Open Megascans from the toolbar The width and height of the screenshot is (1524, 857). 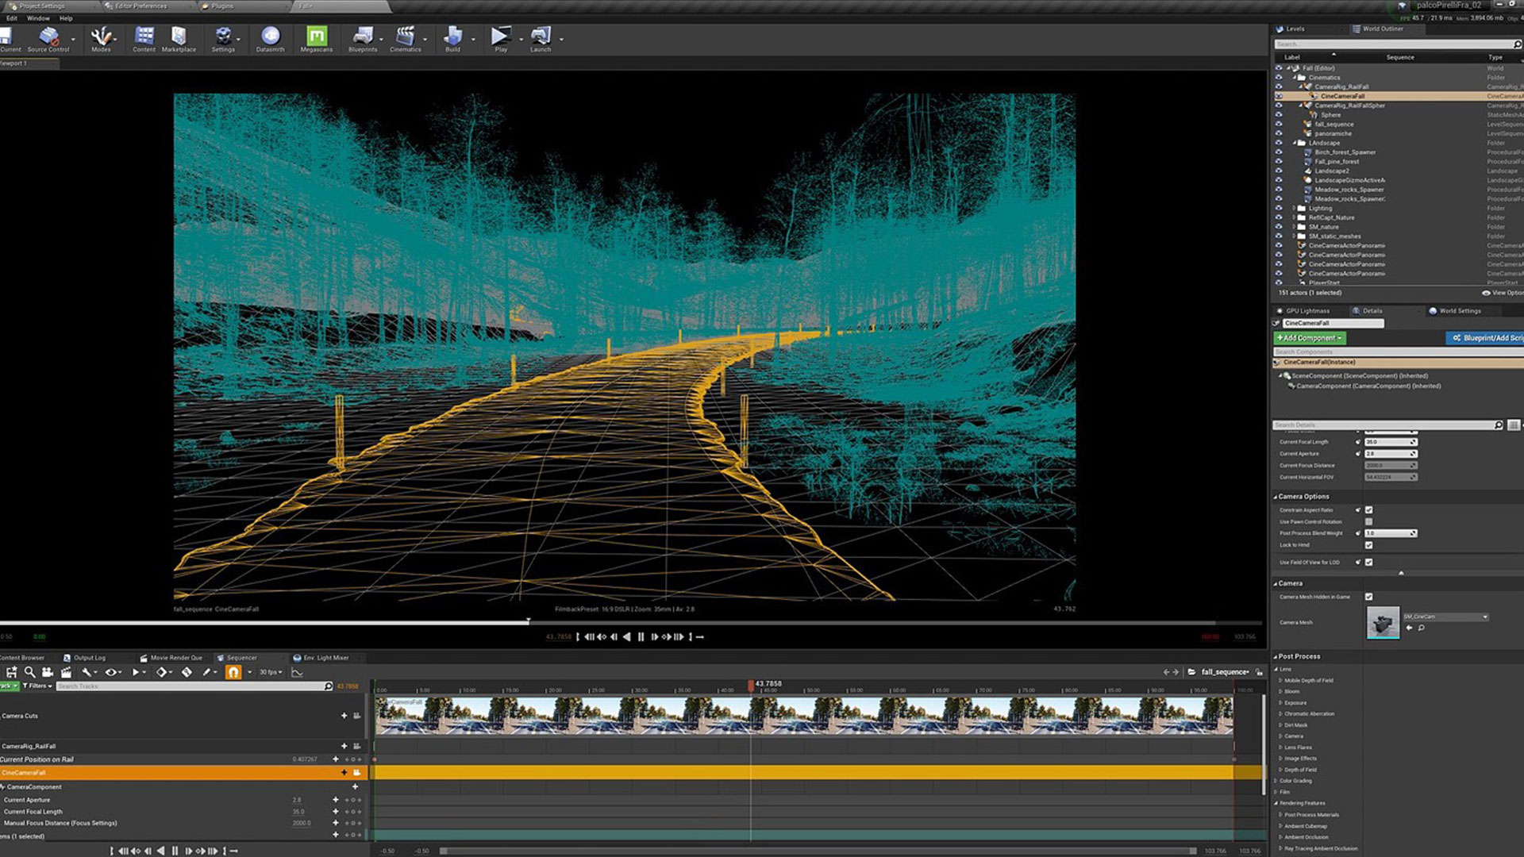click(317, 39)
